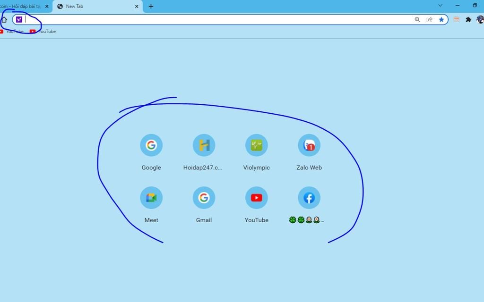This screenshot has height=302, width=484.
Task: Open the Extensions puzzle icon
Action: click(468, 19)
